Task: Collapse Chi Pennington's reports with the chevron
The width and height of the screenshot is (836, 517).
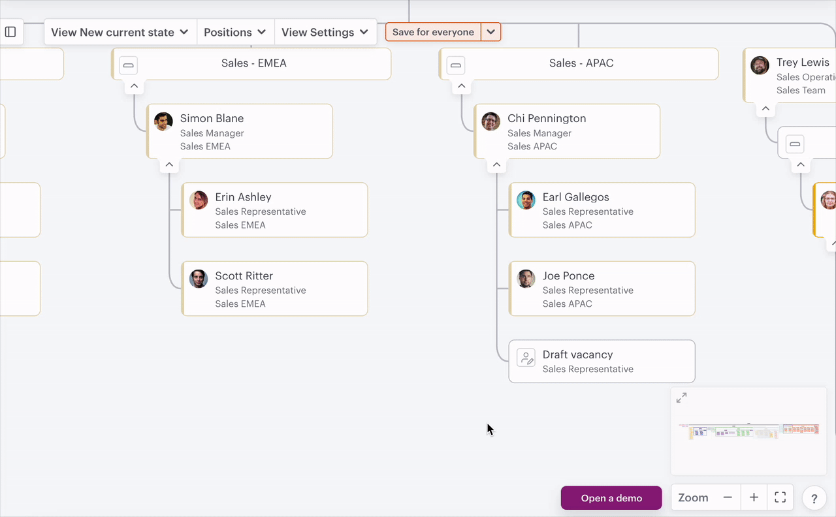Action: pyautogui.click(x=496, y=164)
